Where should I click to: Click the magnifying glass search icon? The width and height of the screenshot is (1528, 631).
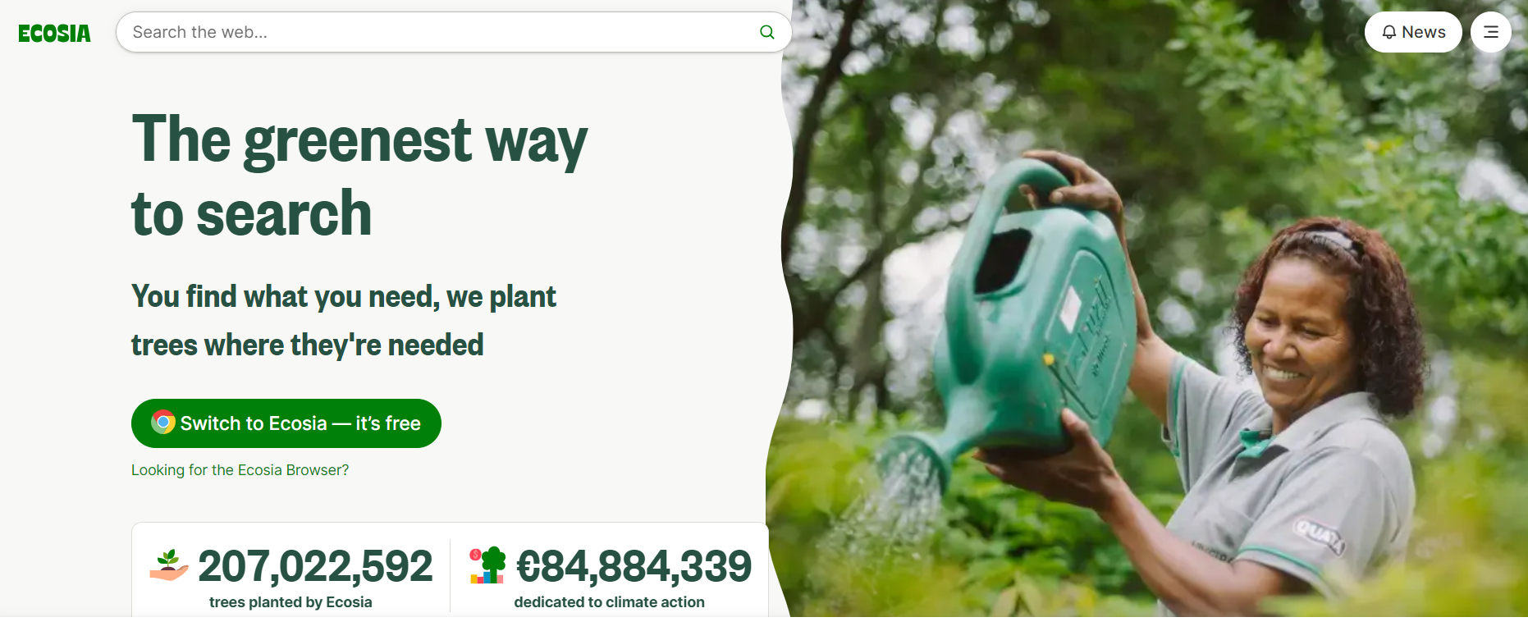click(x=767, y=32)
